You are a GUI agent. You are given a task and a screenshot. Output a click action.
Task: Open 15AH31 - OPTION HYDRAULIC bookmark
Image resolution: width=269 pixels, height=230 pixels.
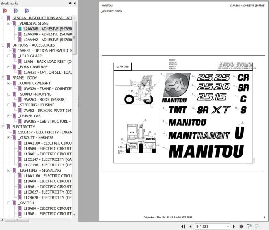point(45,51)
